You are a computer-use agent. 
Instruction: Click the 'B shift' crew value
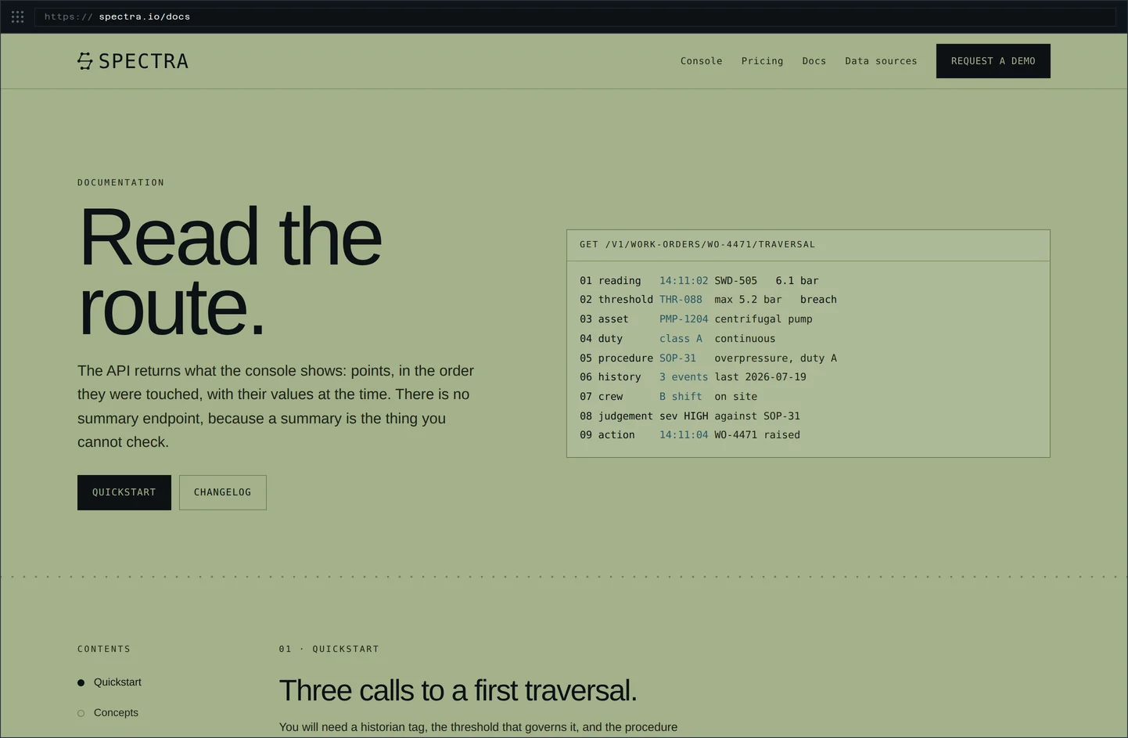(x=681, y=397)
